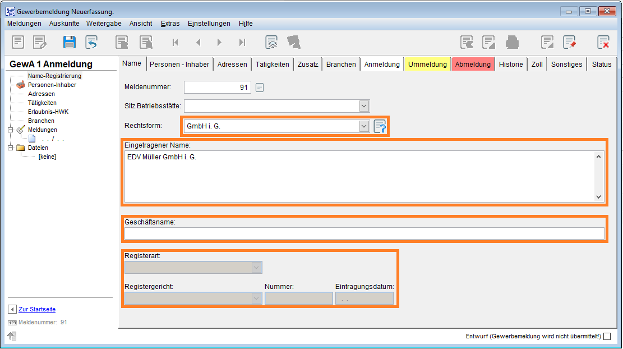Enable the Entwurf draft checkbox

pyautogui.click(x=607, y=337)
